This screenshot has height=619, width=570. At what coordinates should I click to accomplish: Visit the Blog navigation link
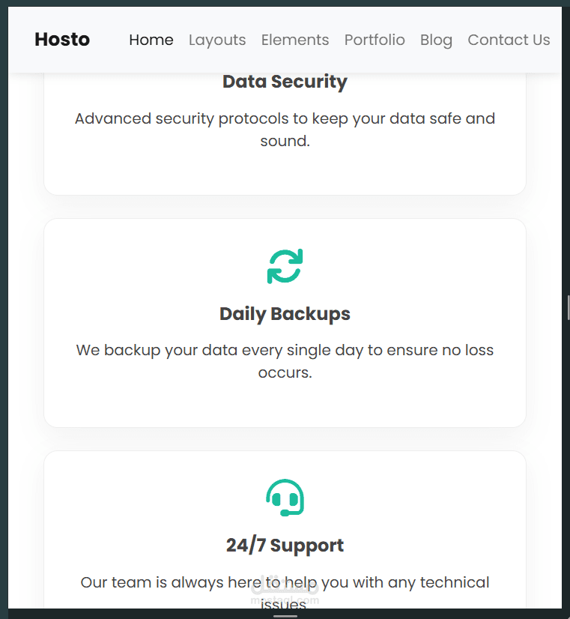point(436,40)
